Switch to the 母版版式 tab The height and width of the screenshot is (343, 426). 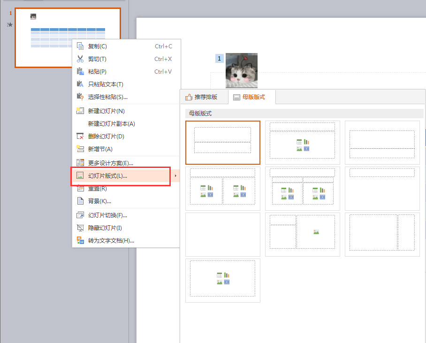pyautogui.click(x=252, y=97)
